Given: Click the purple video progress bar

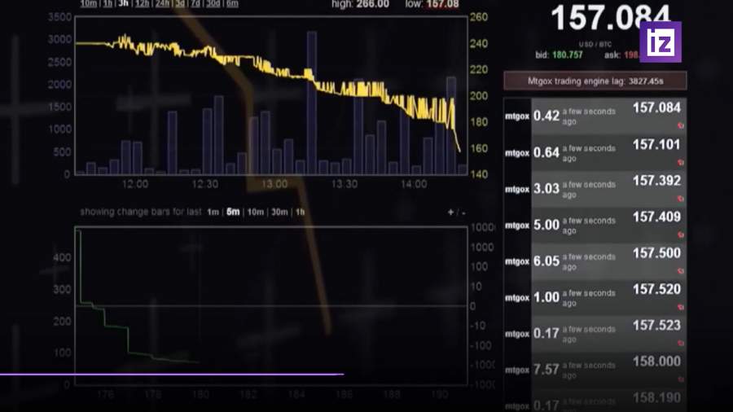Looking at the screenshot, I should [x=171, y=375].
